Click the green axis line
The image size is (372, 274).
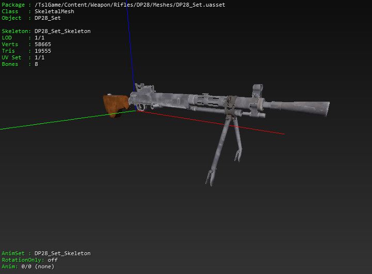coord(52,123)
